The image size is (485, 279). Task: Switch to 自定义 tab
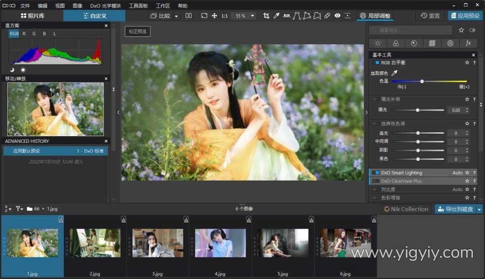click(x=94, y=16)
